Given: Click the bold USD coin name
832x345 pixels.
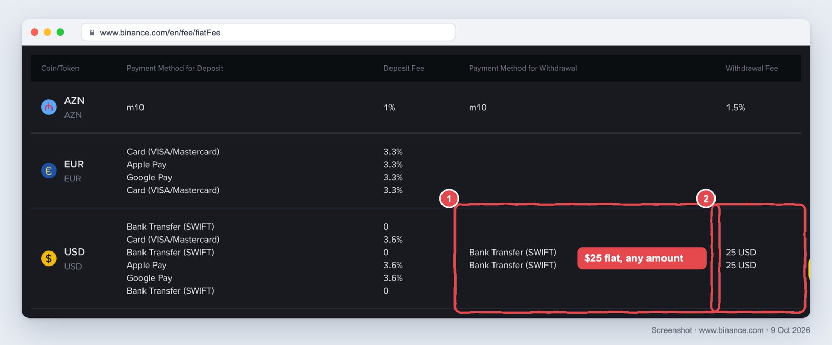Looking at the screenshot, I should (74, 252).
